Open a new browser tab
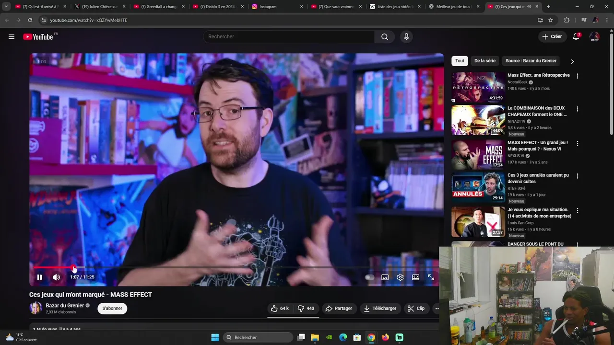 tap(548, 7)
